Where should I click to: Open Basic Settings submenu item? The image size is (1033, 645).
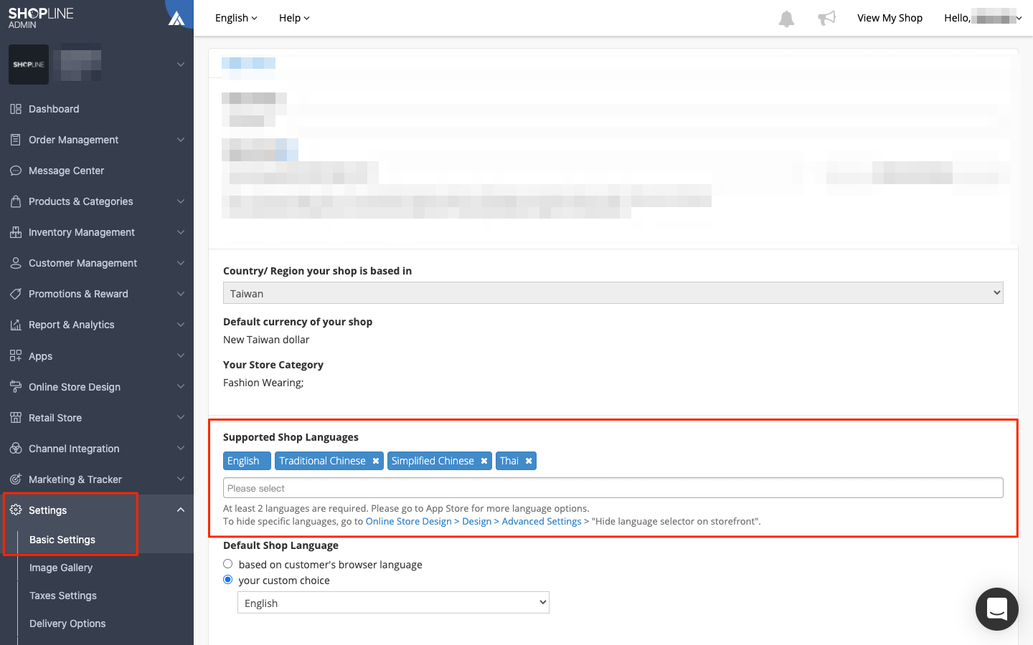pos(62,540)
